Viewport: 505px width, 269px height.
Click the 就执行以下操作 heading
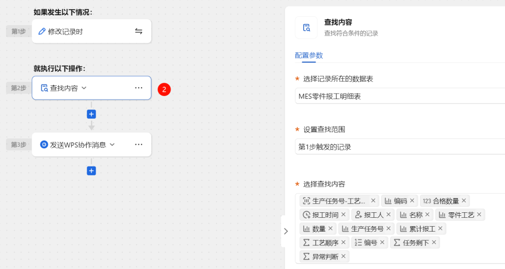tap(59, 68)
